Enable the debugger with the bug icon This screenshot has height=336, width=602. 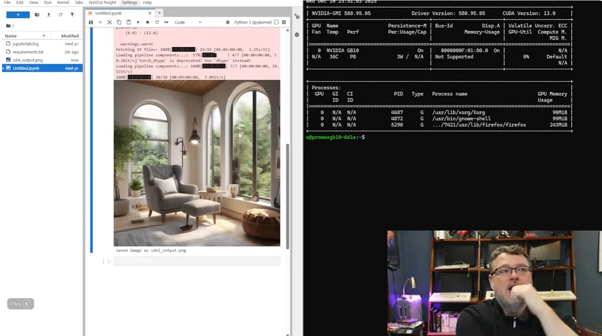click(297, 35)
